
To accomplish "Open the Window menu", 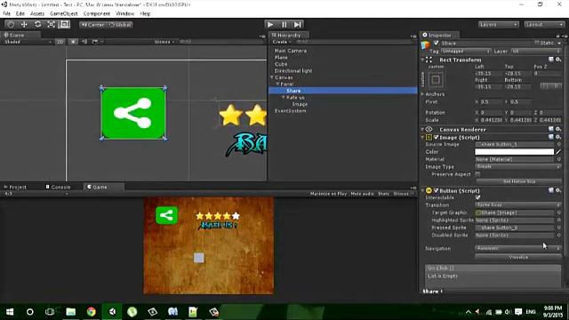I will pyautogui.click(x=124, y=13).
